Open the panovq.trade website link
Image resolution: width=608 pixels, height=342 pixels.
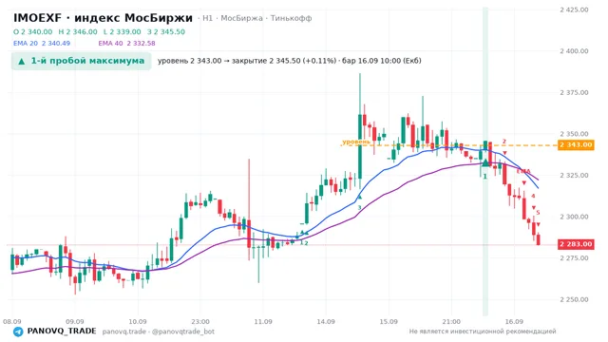(124, 332)
